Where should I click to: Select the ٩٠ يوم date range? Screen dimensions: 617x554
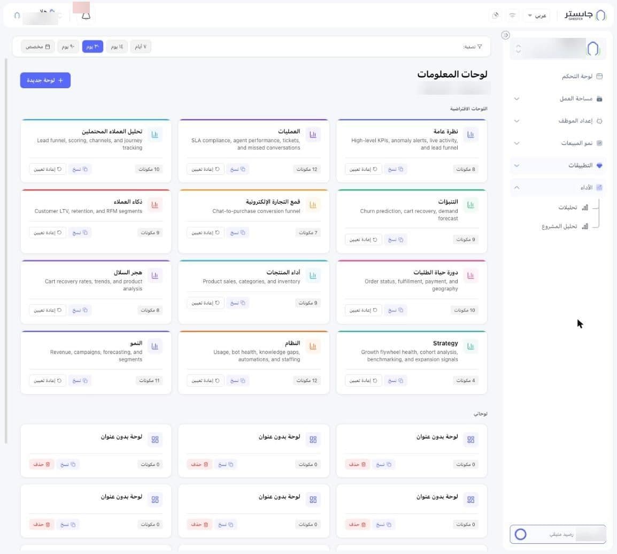[x=68, y=47]
